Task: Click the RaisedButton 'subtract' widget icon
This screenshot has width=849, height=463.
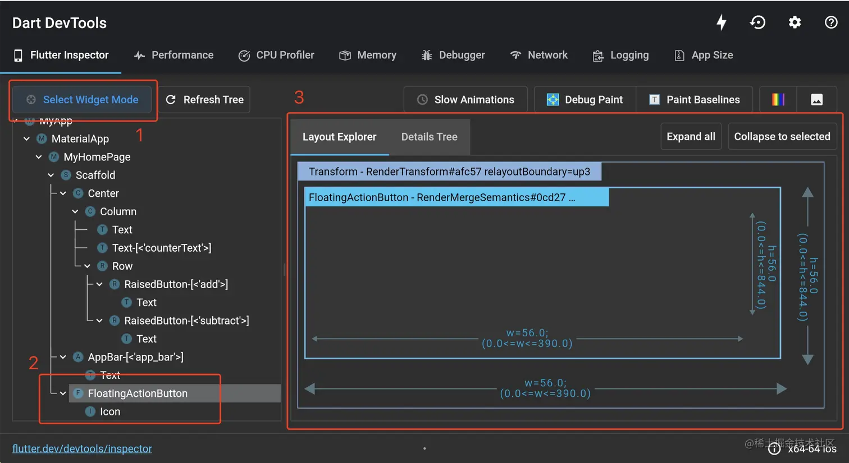Action: click(x=115, y=321)
